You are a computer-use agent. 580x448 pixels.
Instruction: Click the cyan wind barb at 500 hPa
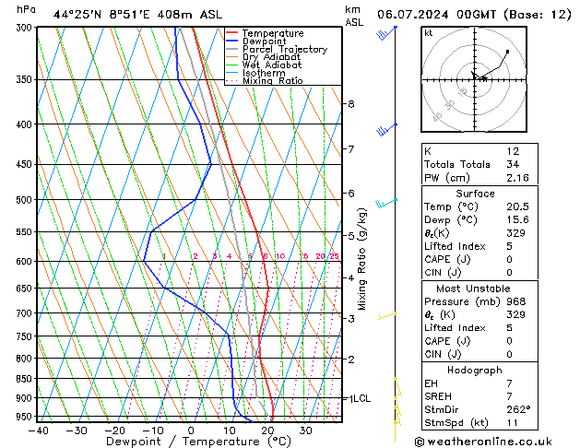[x=386, y=203]
